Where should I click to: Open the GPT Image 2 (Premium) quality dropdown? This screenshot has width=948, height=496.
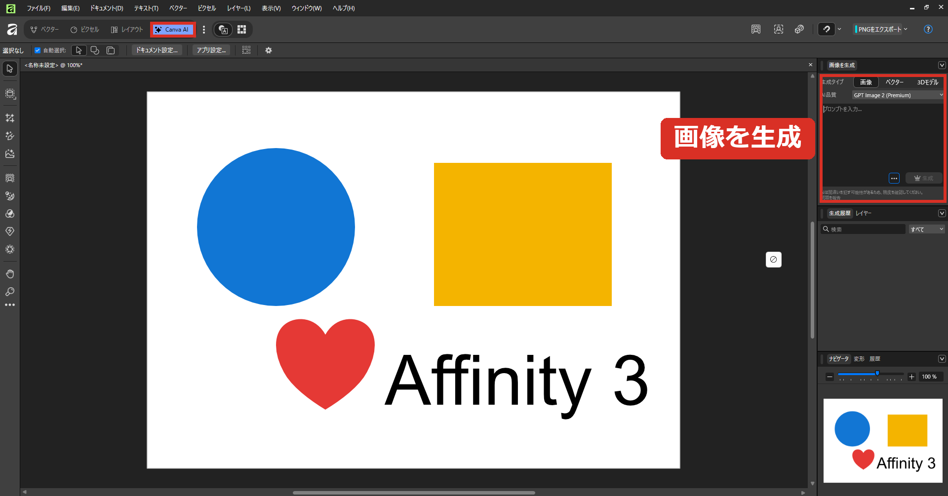898,95
